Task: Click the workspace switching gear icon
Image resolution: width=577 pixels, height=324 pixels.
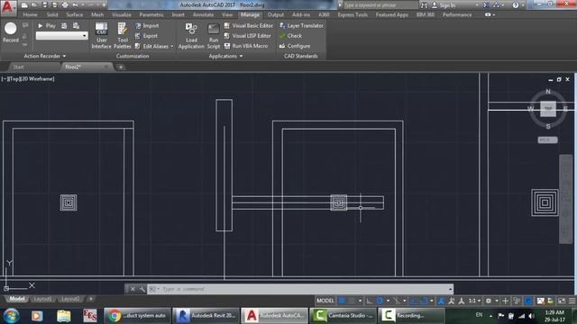Action: pyautogui.click(x=489, y=301)
